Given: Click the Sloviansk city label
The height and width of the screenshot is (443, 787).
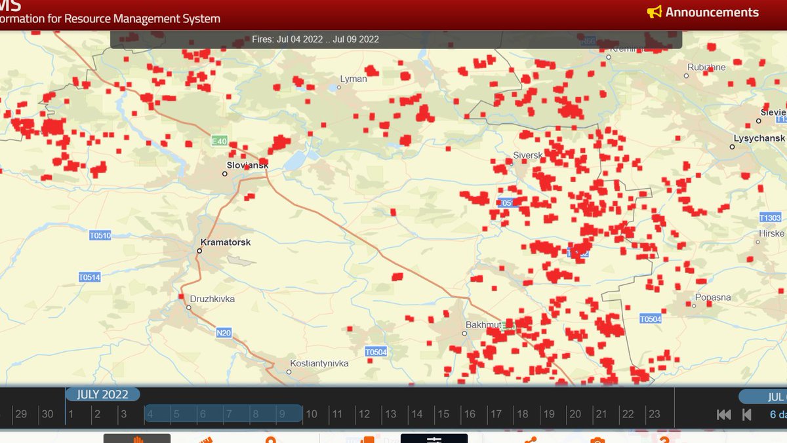Looking at the screenshot, I should click(x=247, y=166).
